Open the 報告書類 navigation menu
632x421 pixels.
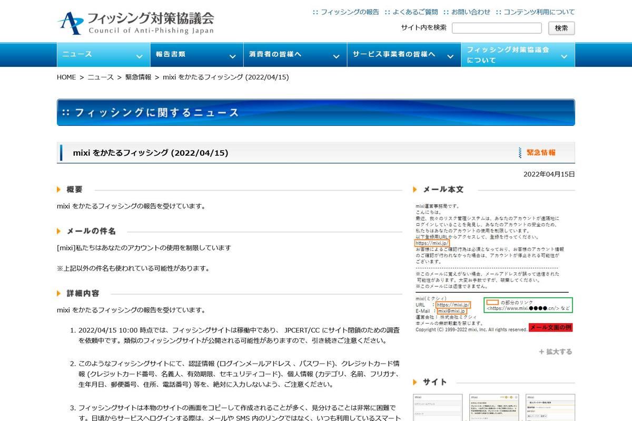pyautogui.click(x=196, y=54)
